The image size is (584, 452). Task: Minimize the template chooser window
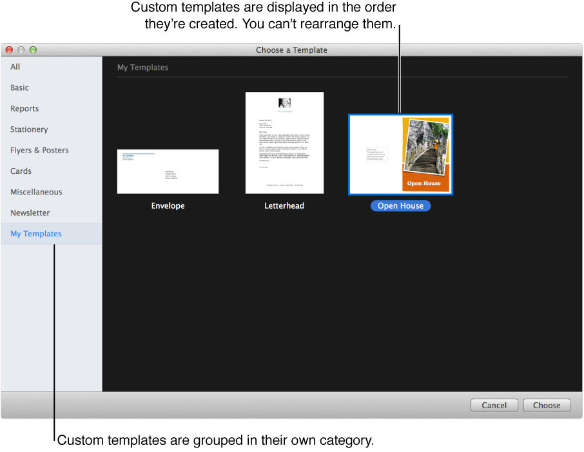[x=21, y=50]
